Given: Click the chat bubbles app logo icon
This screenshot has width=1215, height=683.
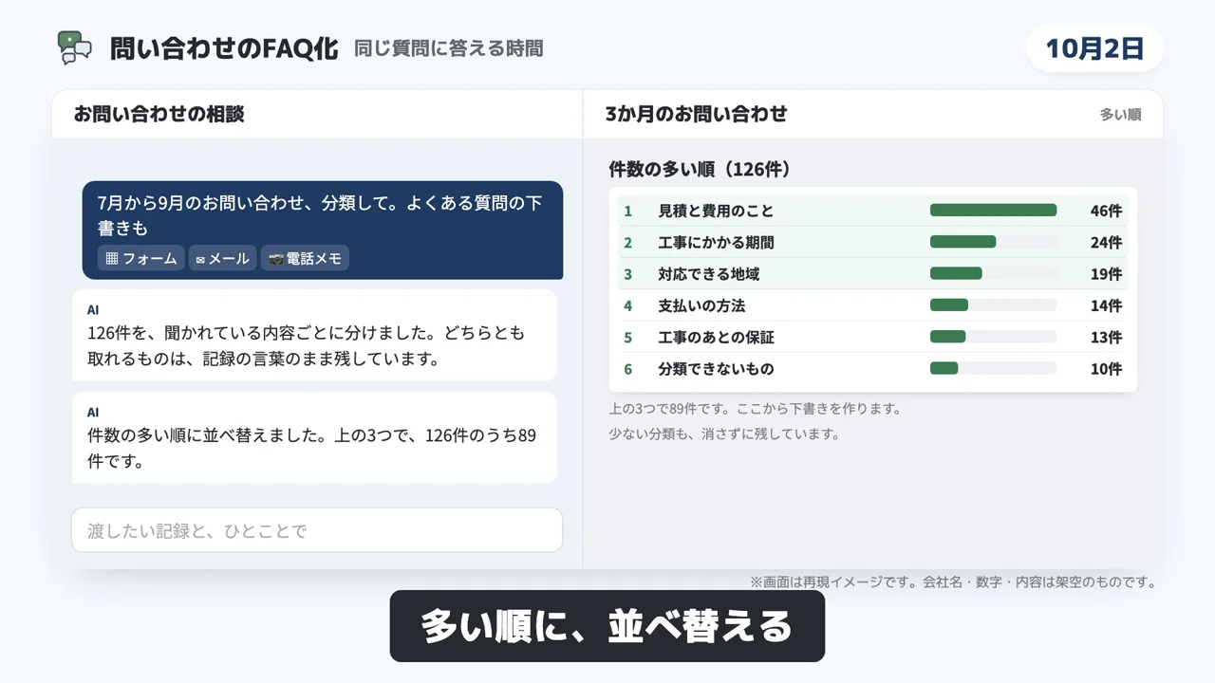Looking at the screenshot, I should 75,47.
